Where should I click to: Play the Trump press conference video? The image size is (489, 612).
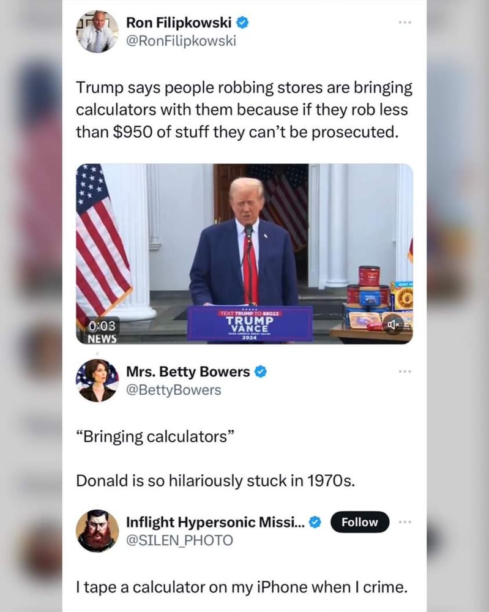coord(244,254)
